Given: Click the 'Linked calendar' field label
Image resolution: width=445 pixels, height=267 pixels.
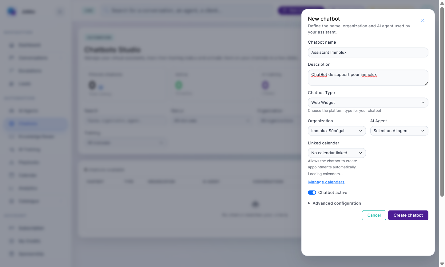Looking at the screenshot, I should coord(324,143).
